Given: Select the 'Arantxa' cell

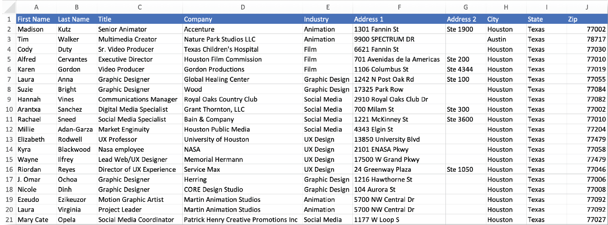Looking at the screenshot, I should click(36, 109).
